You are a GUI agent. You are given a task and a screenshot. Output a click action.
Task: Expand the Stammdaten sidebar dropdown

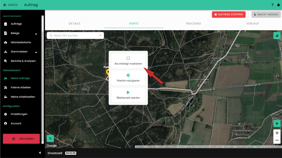click(36, 52)
